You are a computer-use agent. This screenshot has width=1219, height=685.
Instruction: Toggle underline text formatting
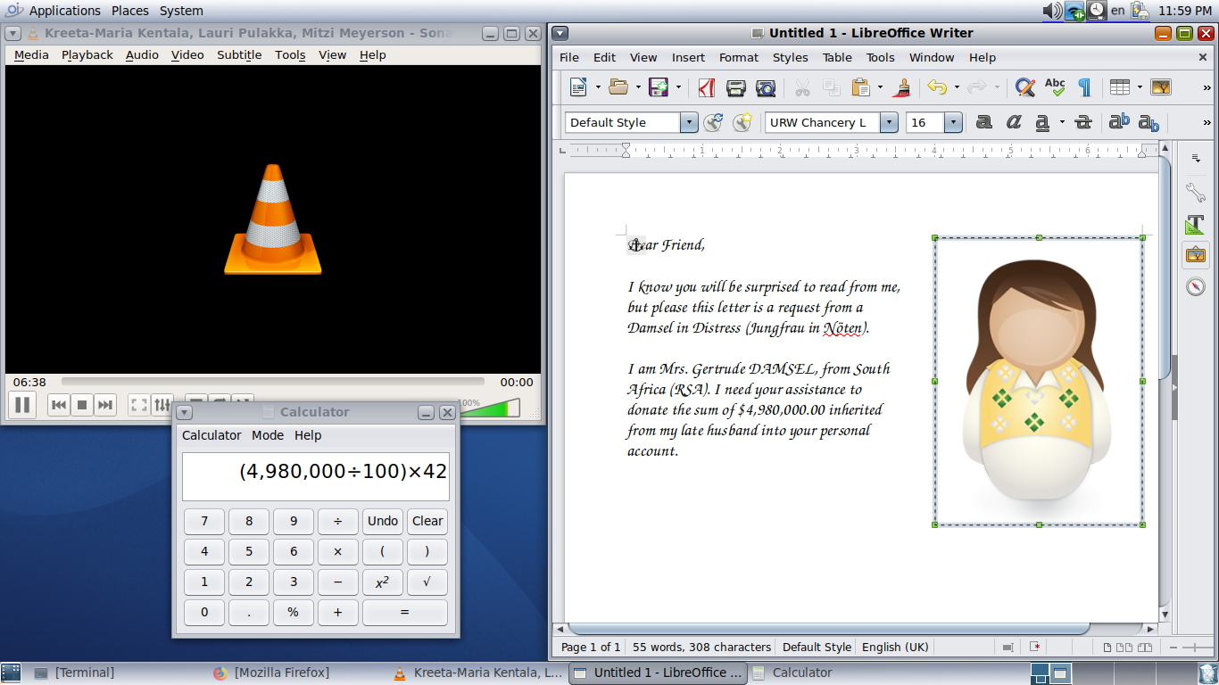click(x=1042, y=123)
